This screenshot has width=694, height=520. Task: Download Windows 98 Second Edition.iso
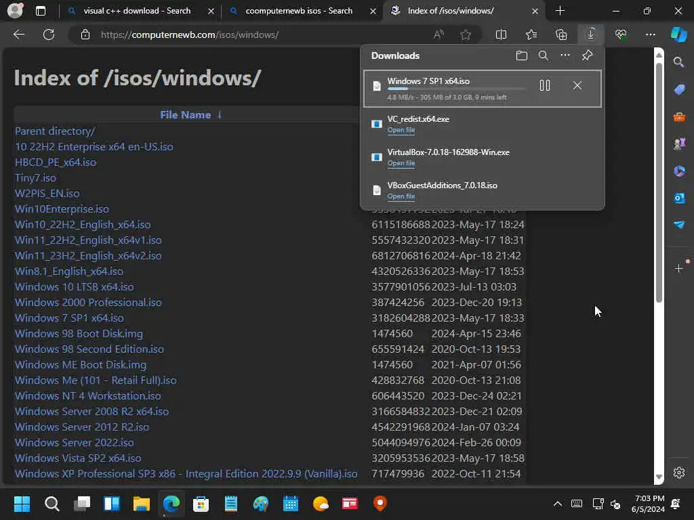pos(89,349)
